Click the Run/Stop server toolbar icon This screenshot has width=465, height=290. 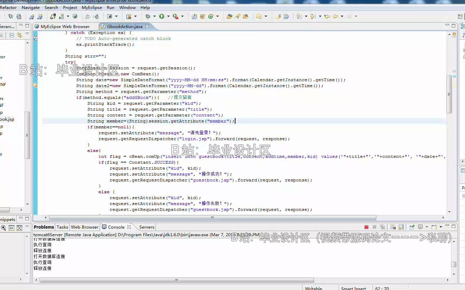tap(62, 16)
